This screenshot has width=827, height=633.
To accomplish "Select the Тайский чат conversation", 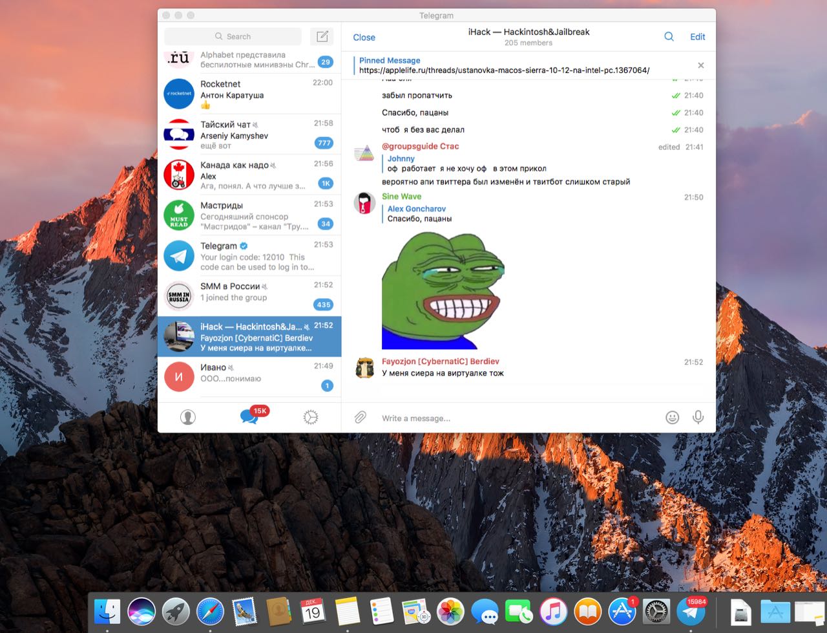I will coord(249,134).
